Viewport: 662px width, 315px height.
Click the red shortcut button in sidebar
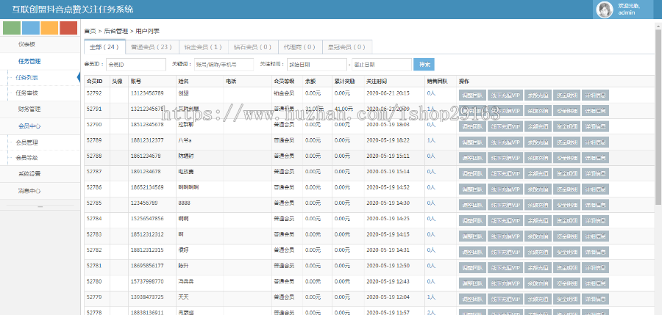click(68, 29)
